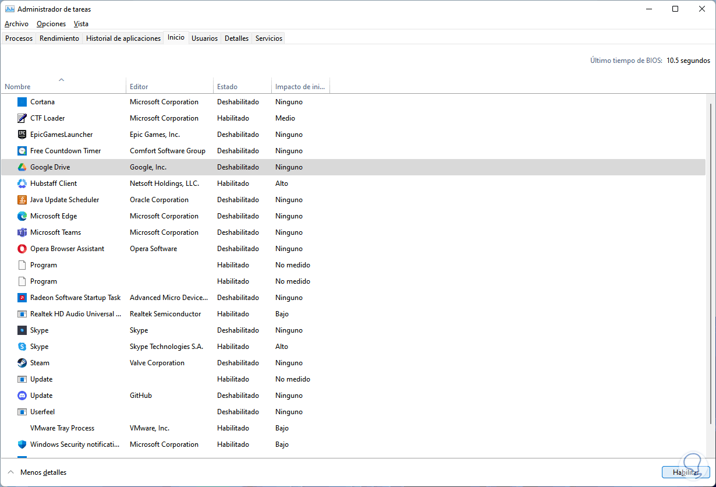Open the Vista menu
716x487 pixels.
pyautogui.click(x=81, y=24)
